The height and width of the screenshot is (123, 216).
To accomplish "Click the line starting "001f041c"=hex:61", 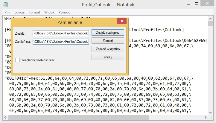I will 99,78.
